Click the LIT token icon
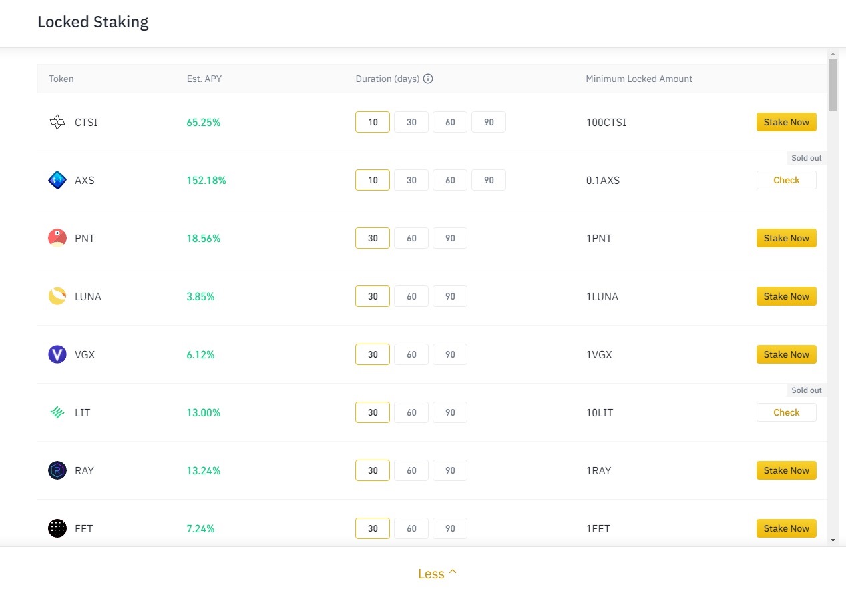The height and width of the screenshot is (589, 846). coord(57,412)
